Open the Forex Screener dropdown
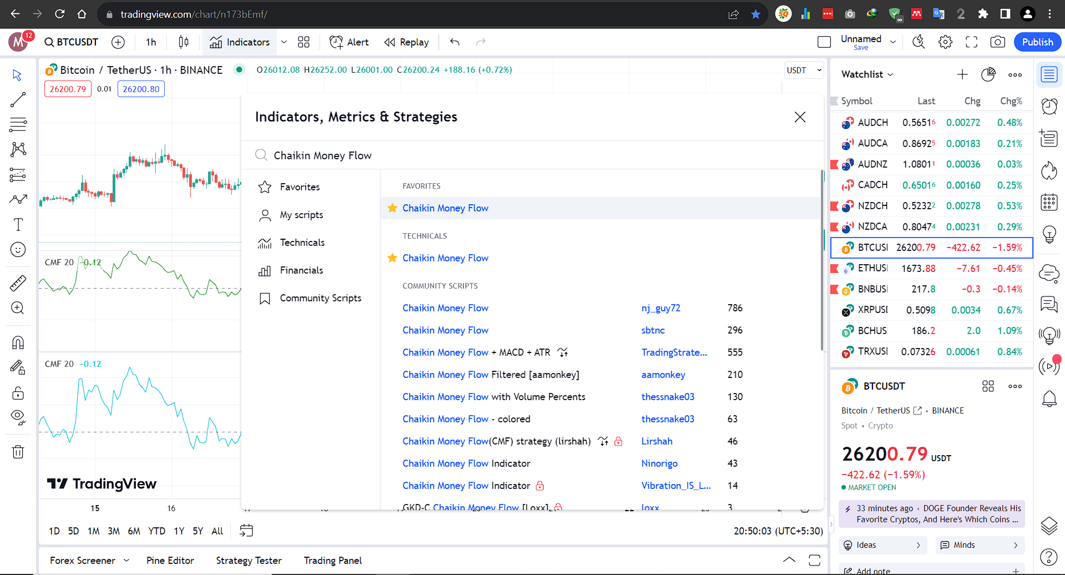The height and width of the screenshot is (575, 1065). coord(126,561)
